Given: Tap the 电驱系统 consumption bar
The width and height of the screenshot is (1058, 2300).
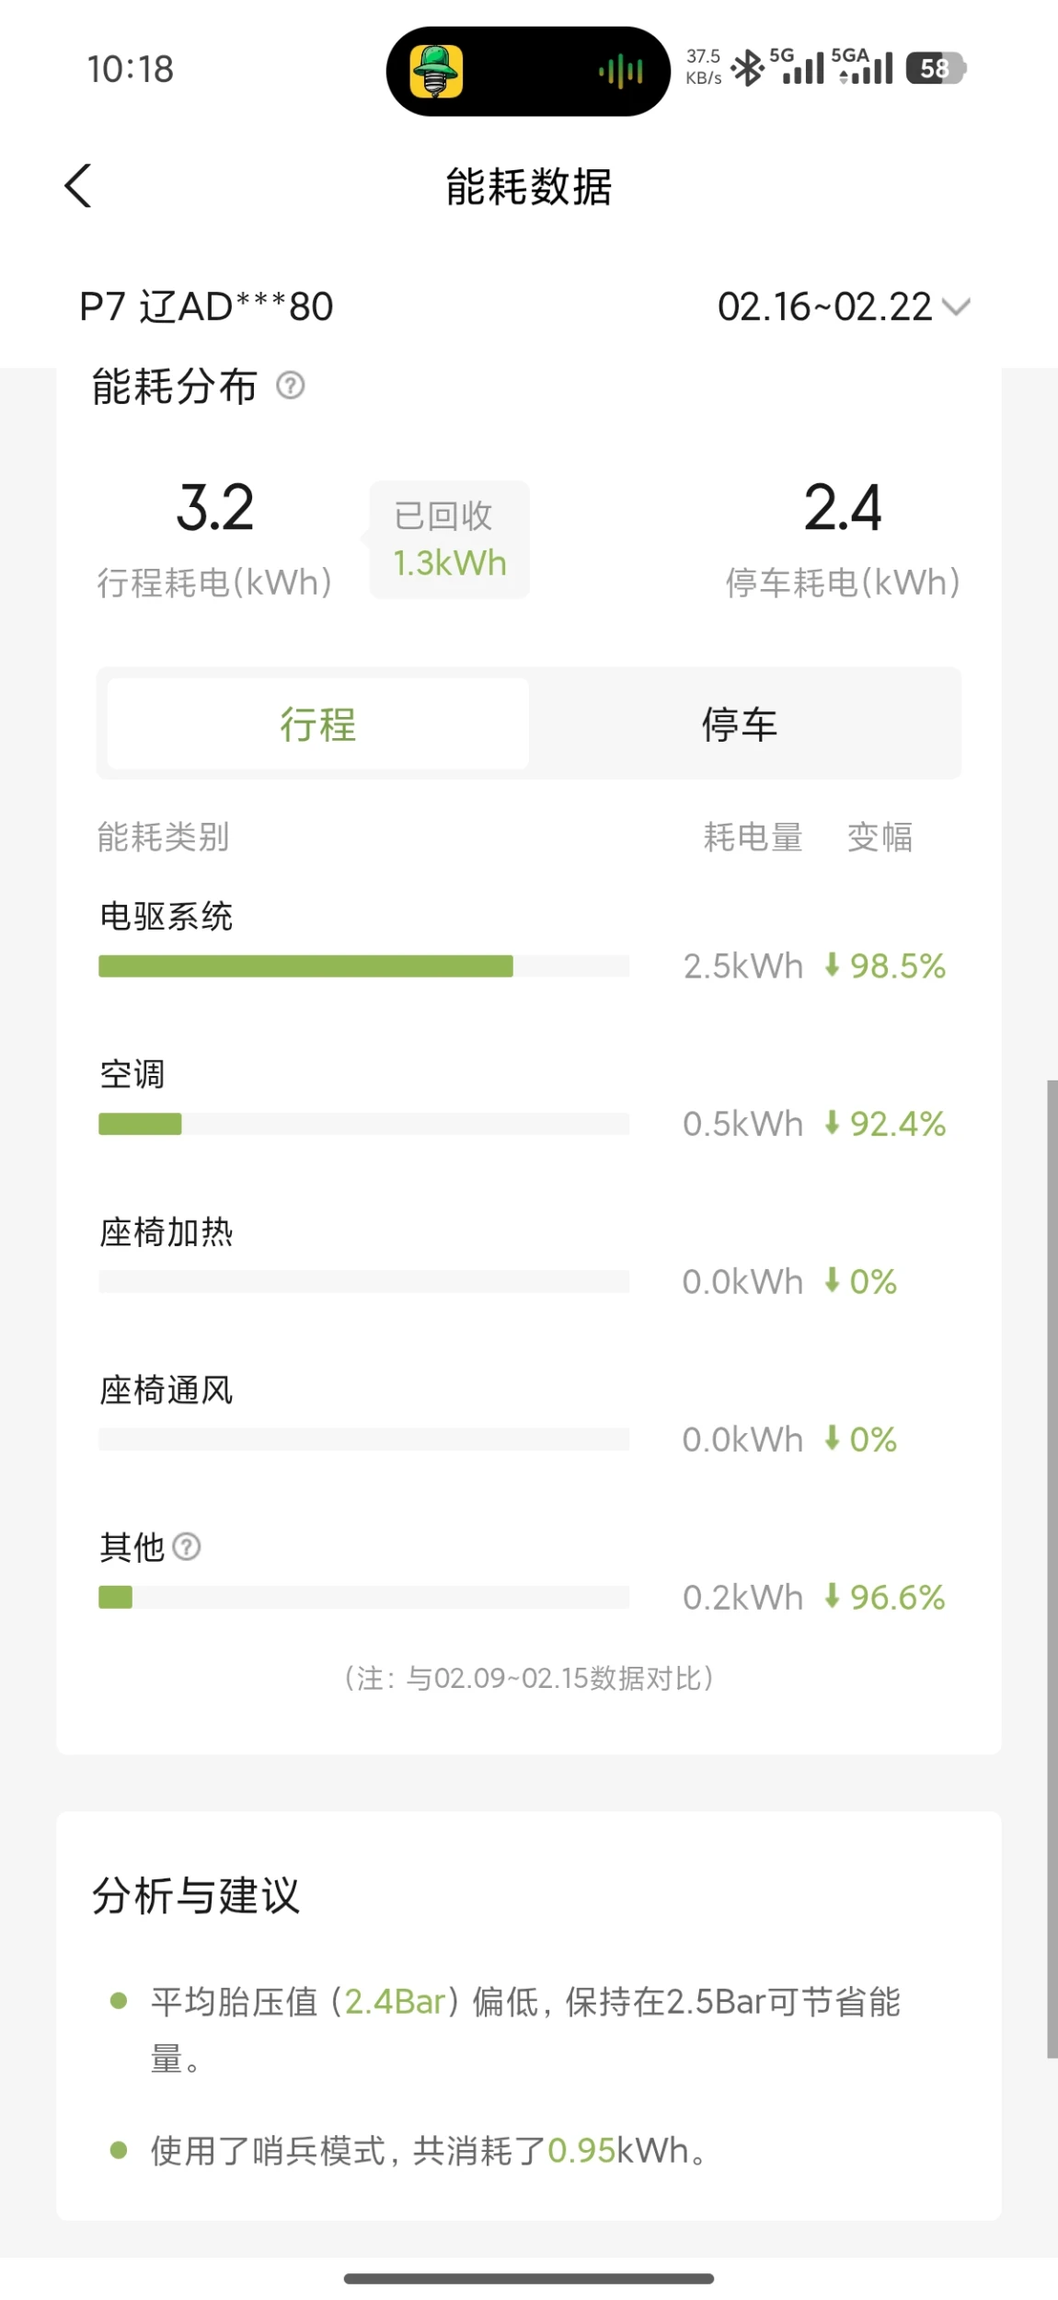Looking at the screenshot, I should [363, 965].
